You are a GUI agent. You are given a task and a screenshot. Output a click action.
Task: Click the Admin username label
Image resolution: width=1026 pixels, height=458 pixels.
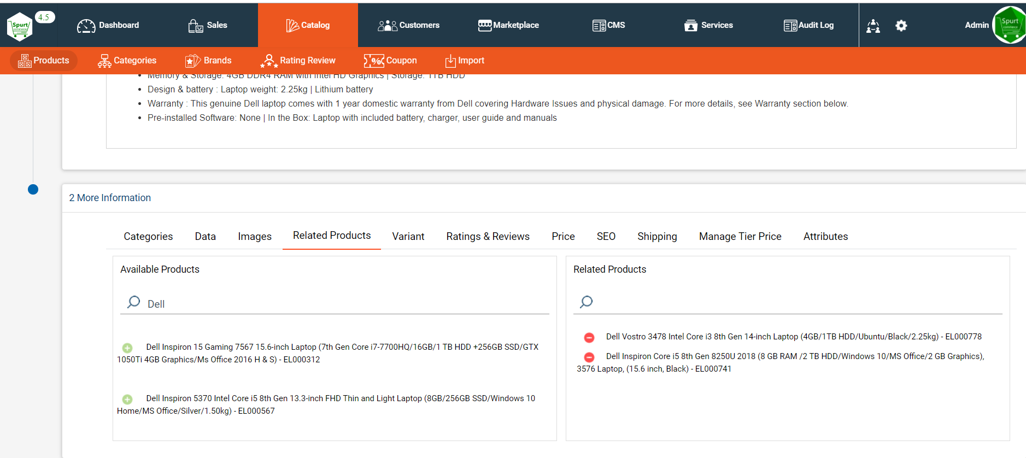(977, 25)
